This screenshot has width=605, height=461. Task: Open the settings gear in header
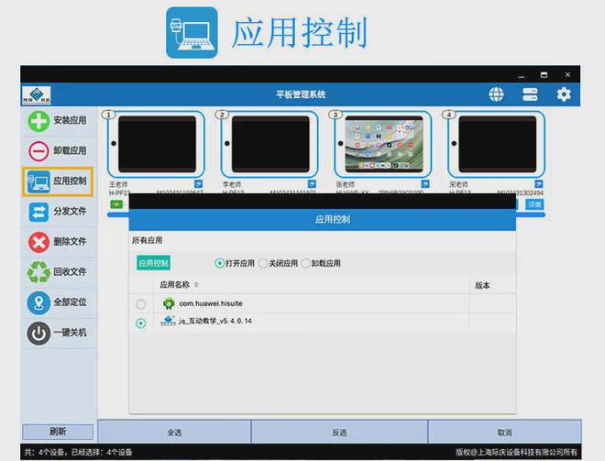point(564,94)
